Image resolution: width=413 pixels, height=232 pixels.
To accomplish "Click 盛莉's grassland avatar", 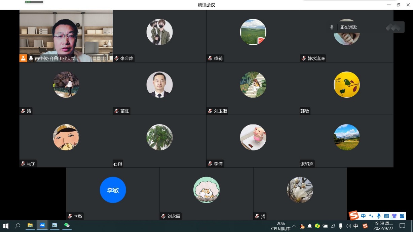I will (x=253, y=32).
